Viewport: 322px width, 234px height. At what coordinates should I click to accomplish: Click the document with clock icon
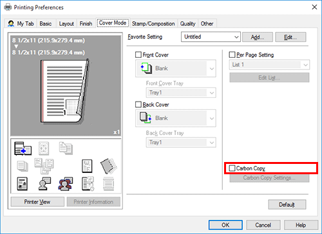pyautogui.click(x=88, y=184)
